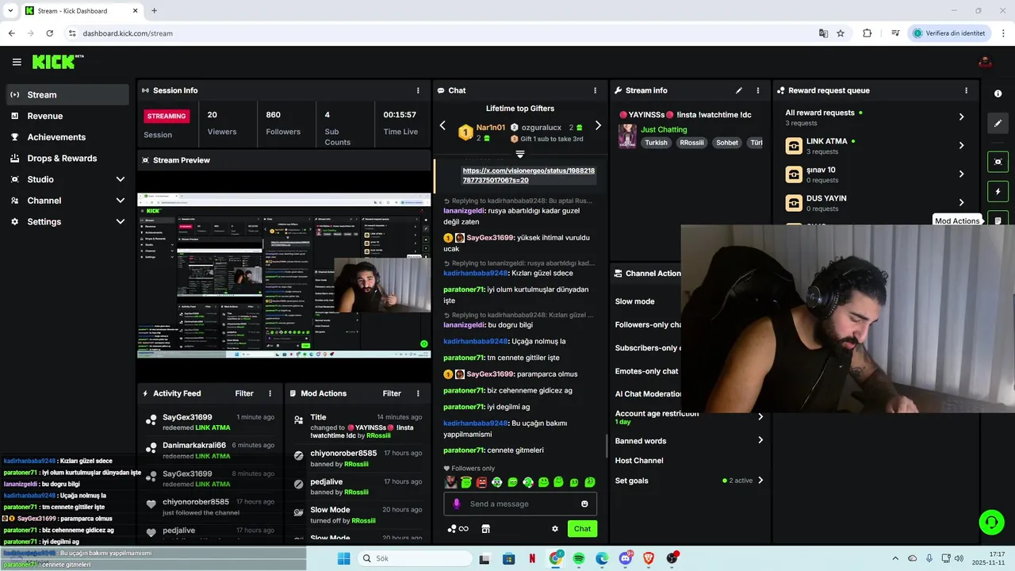Click the microphone icon in message box
This screenshot has height=571, width=1015.
[456, 504]
